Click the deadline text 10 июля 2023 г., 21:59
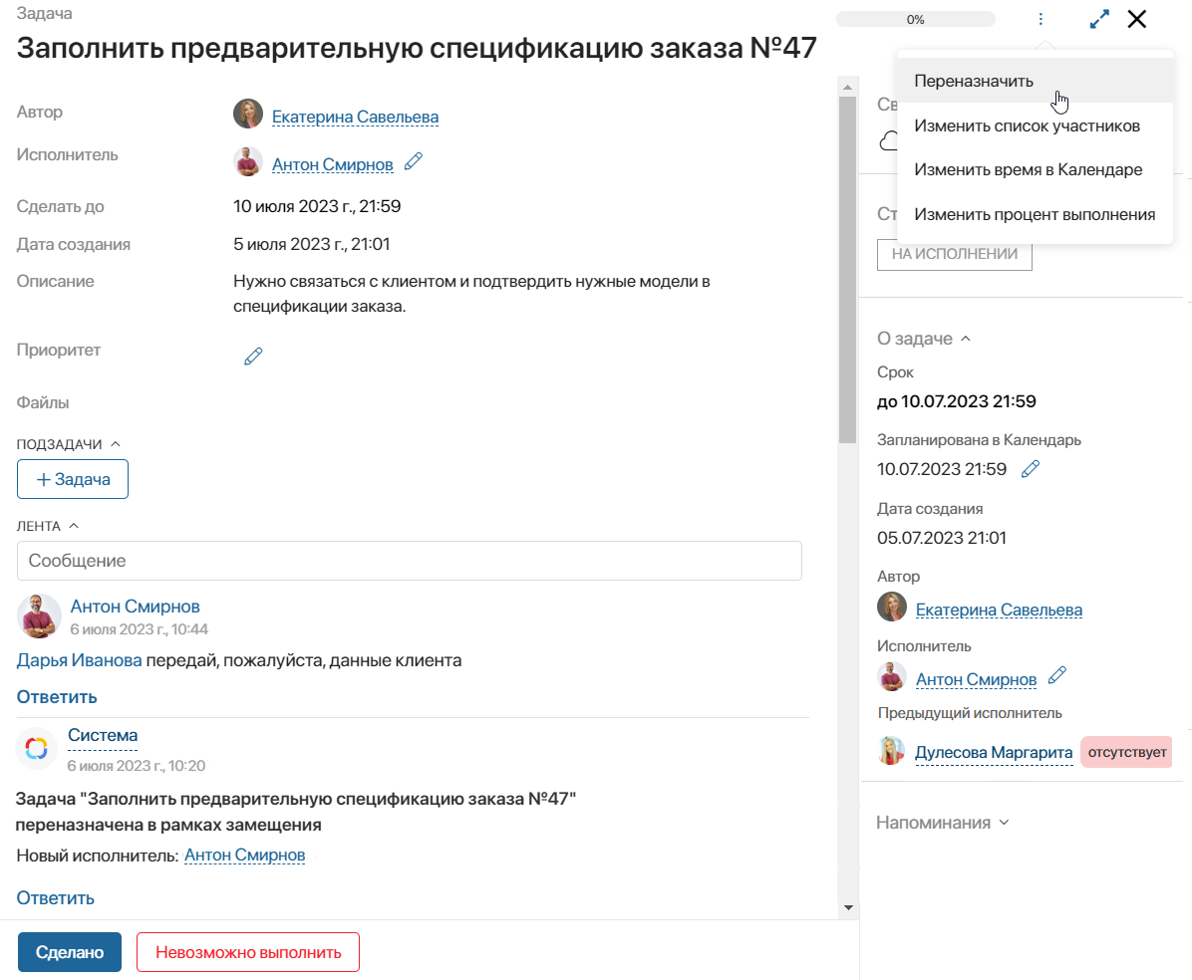This screenshot has width=1192, height=980. point(317,206)
